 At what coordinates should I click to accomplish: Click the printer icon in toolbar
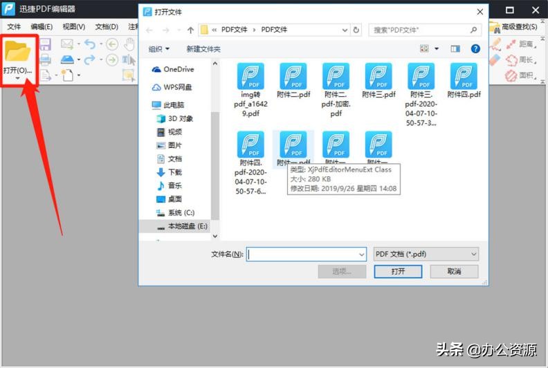point(46,59)
